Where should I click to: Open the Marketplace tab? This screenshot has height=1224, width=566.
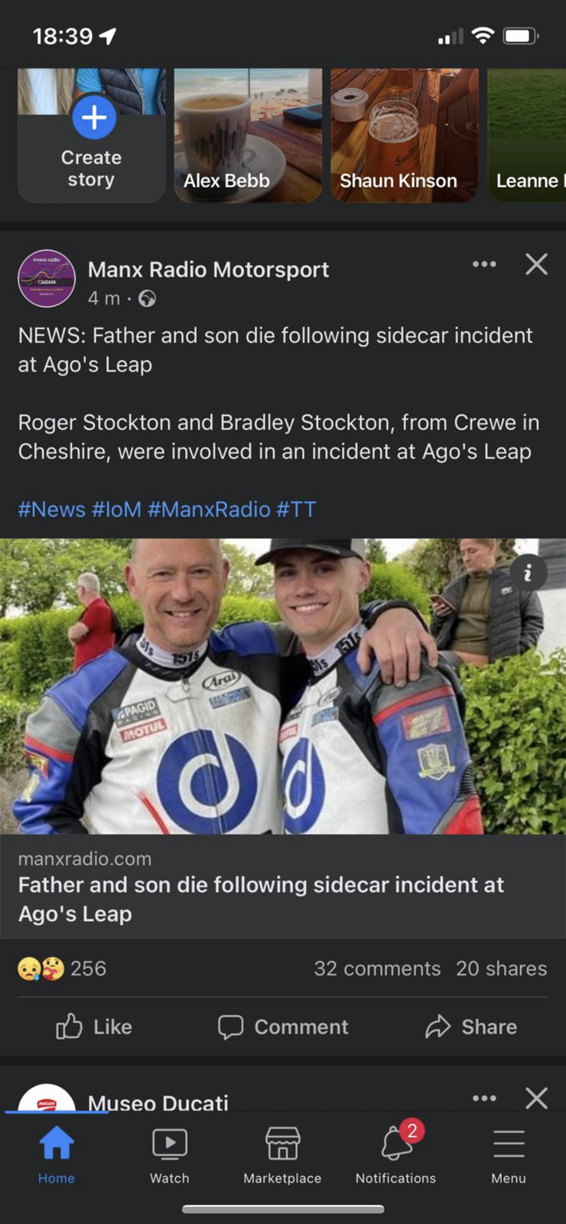click(282, 1155)
